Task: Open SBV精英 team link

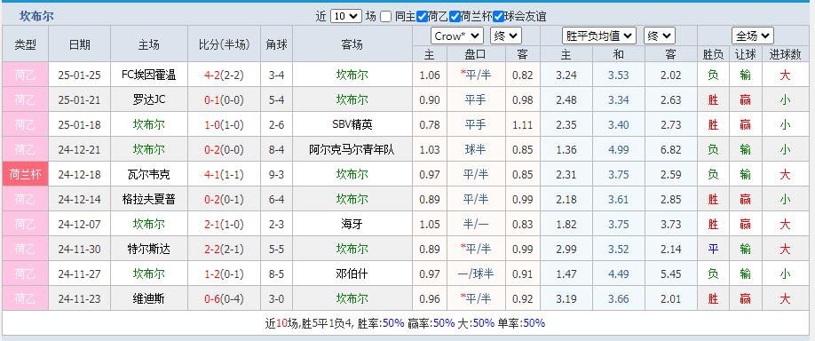Action: pos(352,124)
